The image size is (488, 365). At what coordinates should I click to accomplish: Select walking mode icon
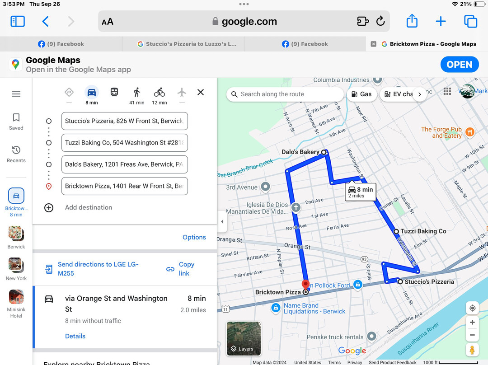(136, 93)
